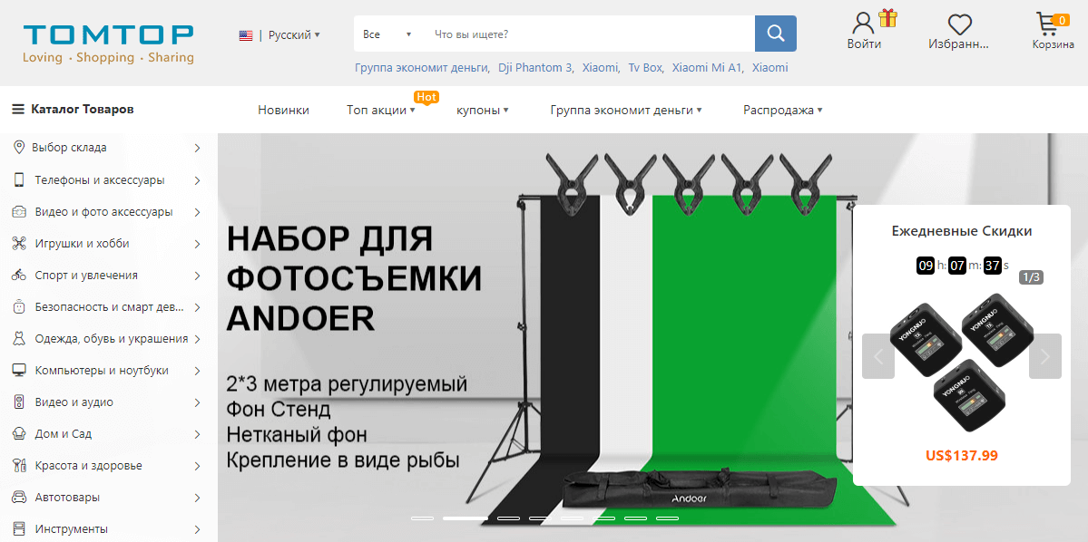Expand the Автотовары chevron arrow
The image size is (1088, 542).
pos(198,498)
